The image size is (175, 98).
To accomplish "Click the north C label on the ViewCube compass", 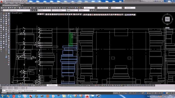I will tap(167, 14).
